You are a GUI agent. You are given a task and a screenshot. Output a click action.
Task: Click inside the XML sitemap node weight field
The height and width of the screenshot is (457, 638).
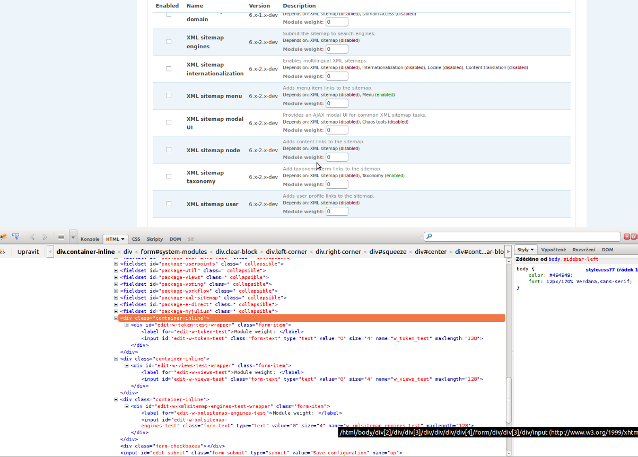[336, 157]
